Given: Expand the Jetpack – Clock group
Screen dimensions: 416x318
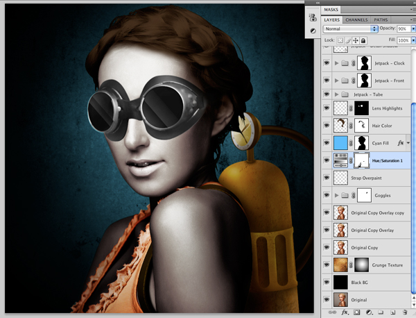Looking at the screenshot, I should click(x=336, y=63).
